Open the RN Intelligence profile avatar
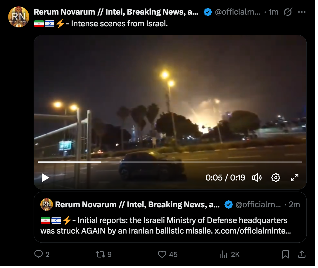 (x=18, y=17)
